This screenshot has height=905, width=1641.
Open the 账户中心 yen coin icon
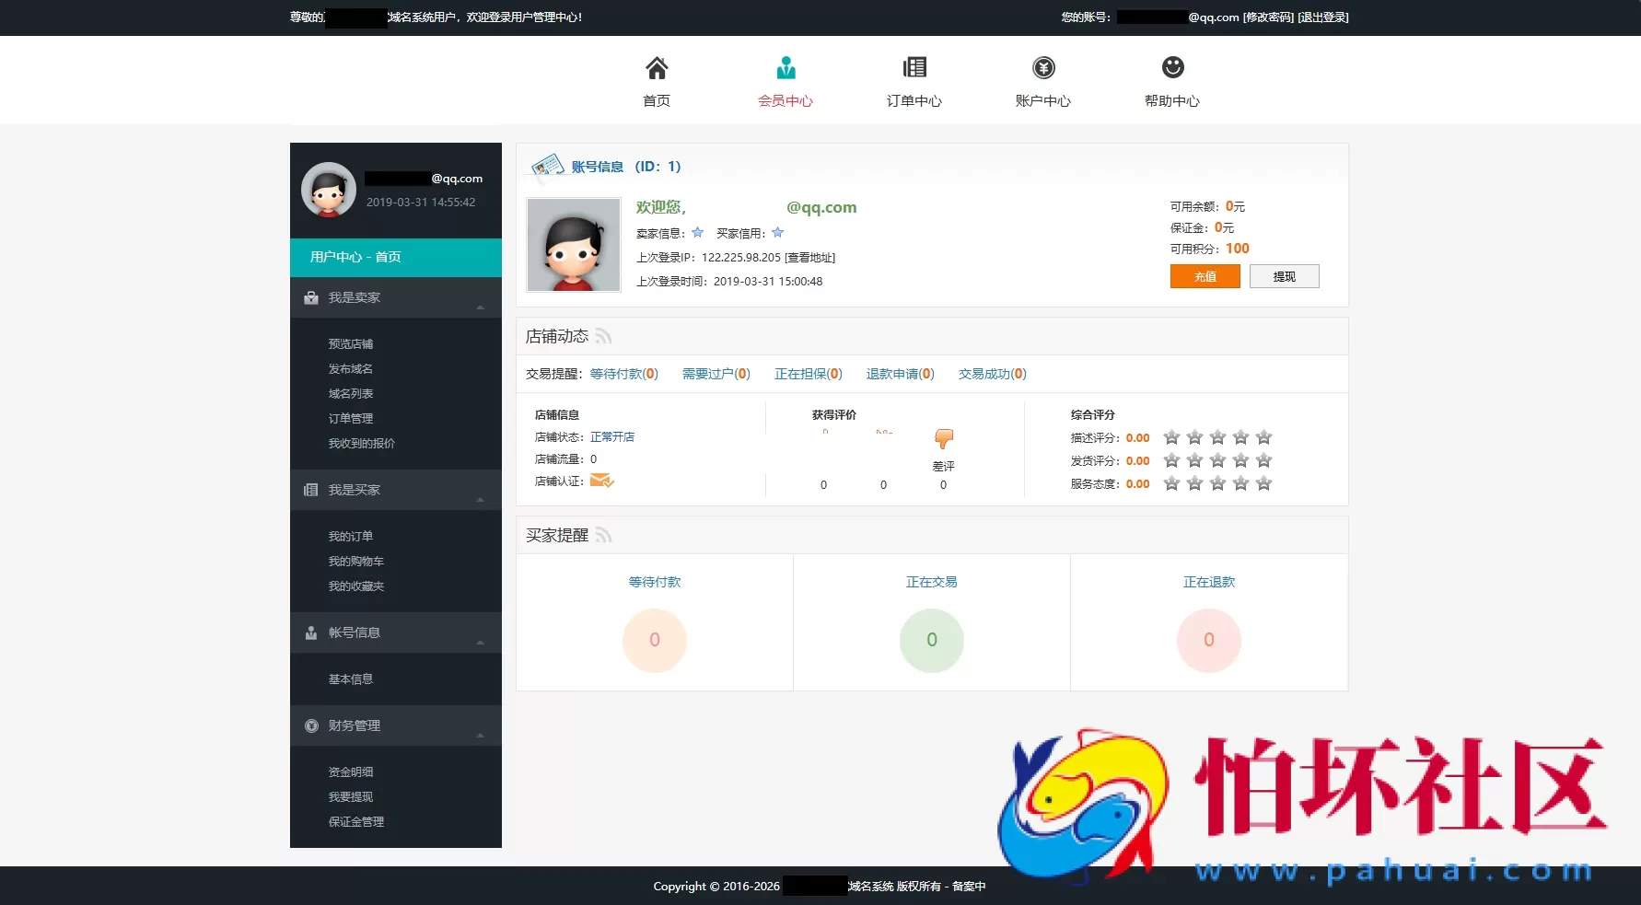coord(1043,68)
